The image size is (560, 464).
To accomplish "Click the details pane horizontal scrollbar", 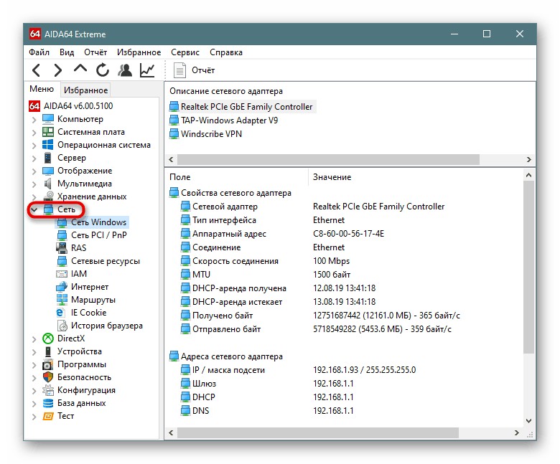I will [318, 433].
